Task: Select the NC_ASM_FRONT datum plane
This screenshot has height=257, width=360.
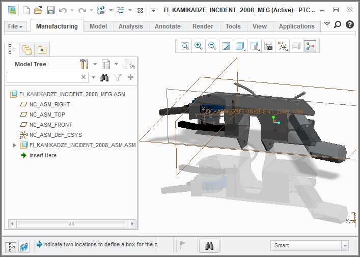Action: [x=46, y=125]
